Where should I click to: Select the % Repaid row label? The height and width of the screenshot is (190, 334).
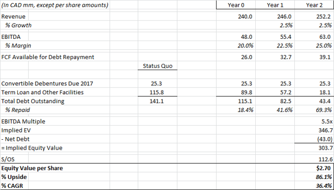pyautogui.click(x=17, y=110)
